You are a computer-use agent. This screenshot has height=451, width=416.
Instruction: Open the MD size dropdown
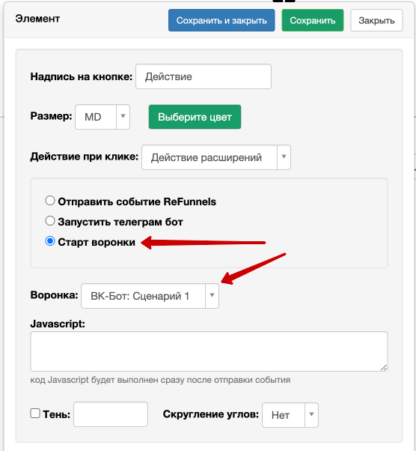103,117
